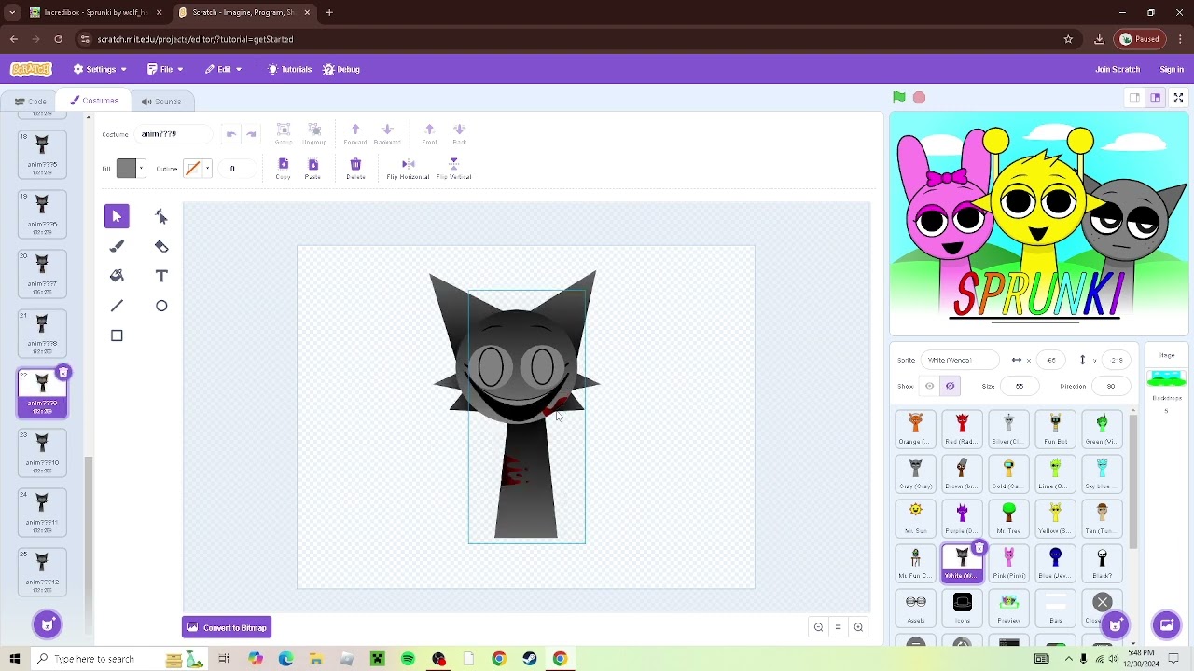Open Steam from the taskbar
The width and height of the screenshot is (1194, 671).
(x=530, y=659)
